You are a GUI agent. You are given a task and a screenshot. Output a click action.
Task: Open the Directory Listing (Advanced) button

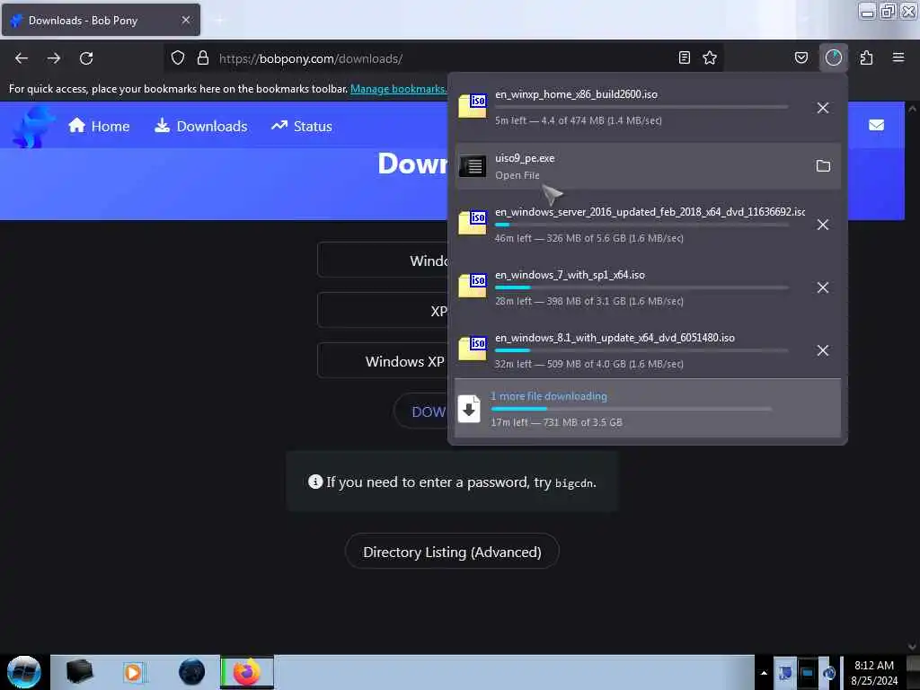point(452,552)
